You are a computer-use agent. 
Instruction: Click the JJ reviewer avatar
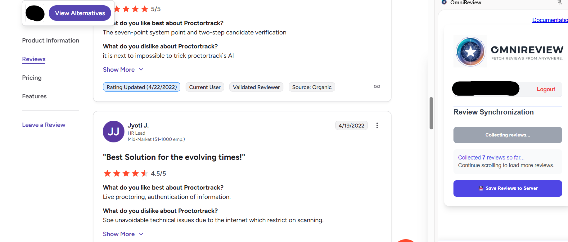coord(114,132)
